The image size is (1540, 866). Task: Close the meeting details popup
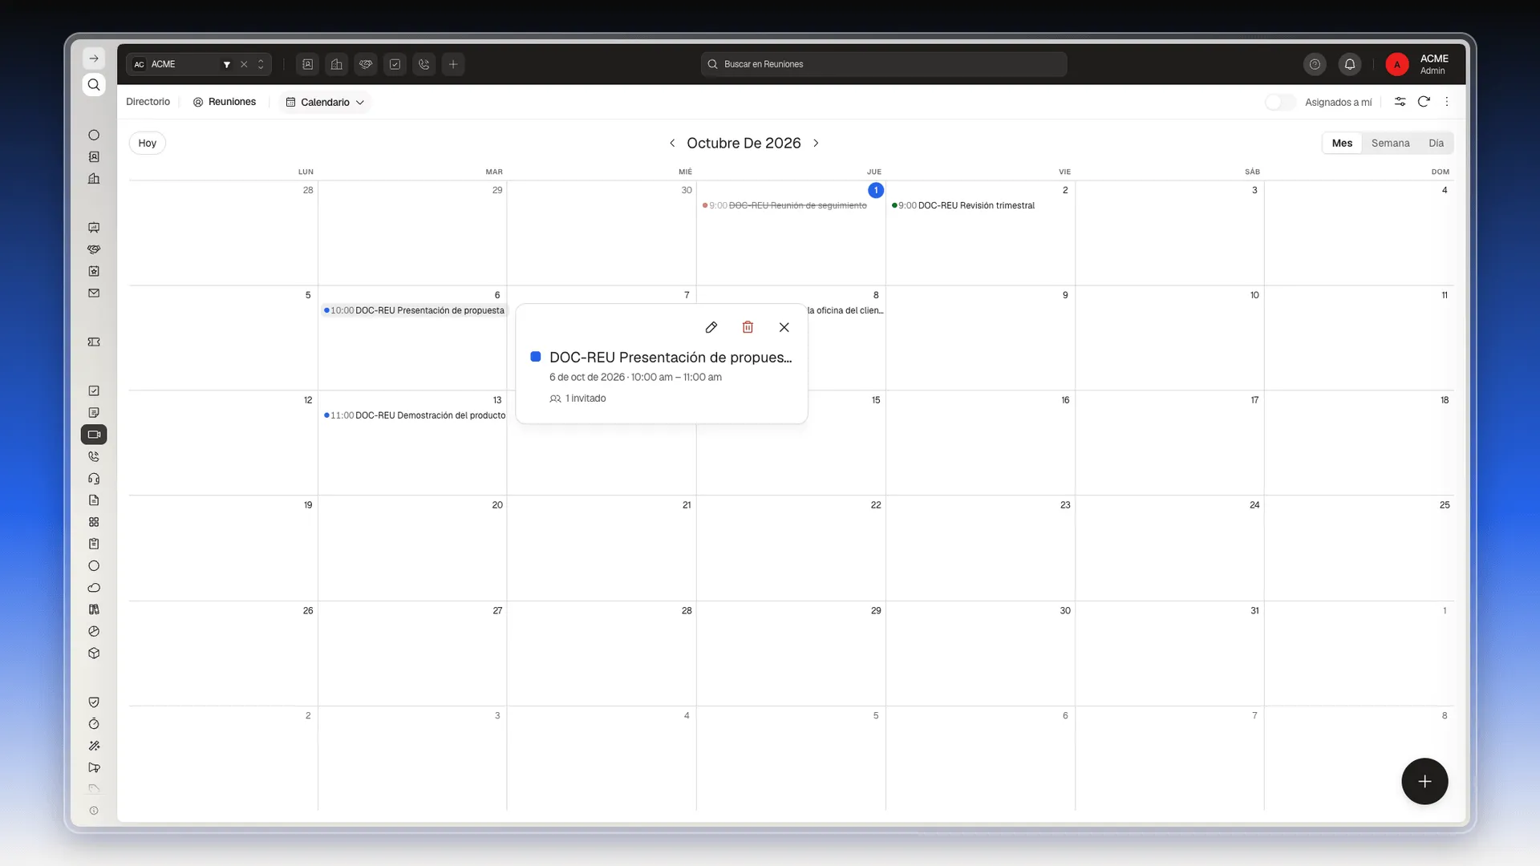[x=784, y=327]
